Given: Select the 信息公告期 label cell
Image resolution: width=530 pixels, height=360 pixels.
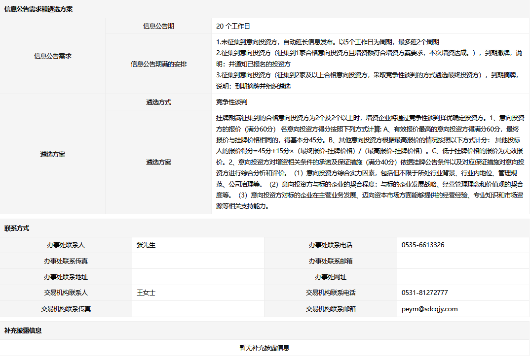Looking at the screenshot, I should pyautogui.click(x=158, y=26).
